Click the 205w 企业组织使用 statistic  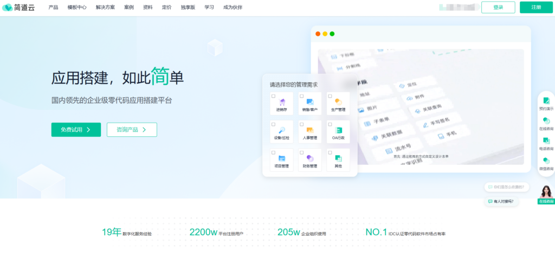click(301, 232)
